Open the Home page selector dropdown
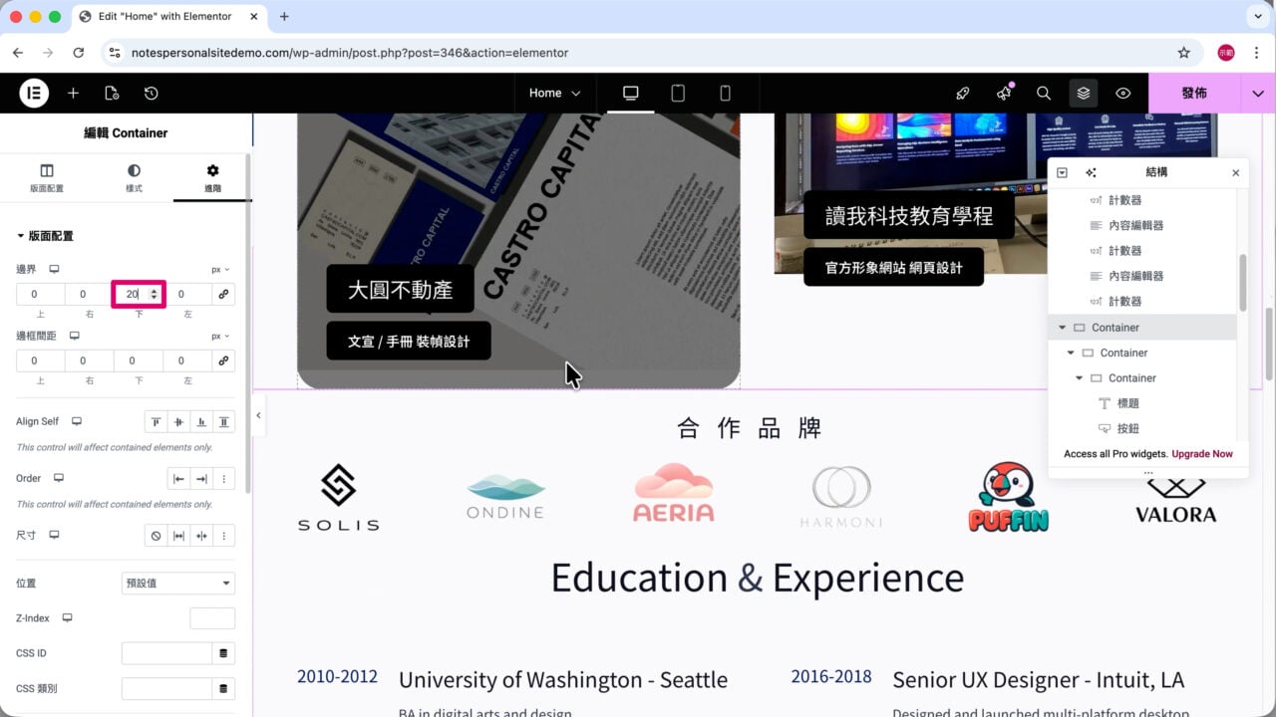The width and height of the screenshot is (1276, 717). (x=555, y=93)
